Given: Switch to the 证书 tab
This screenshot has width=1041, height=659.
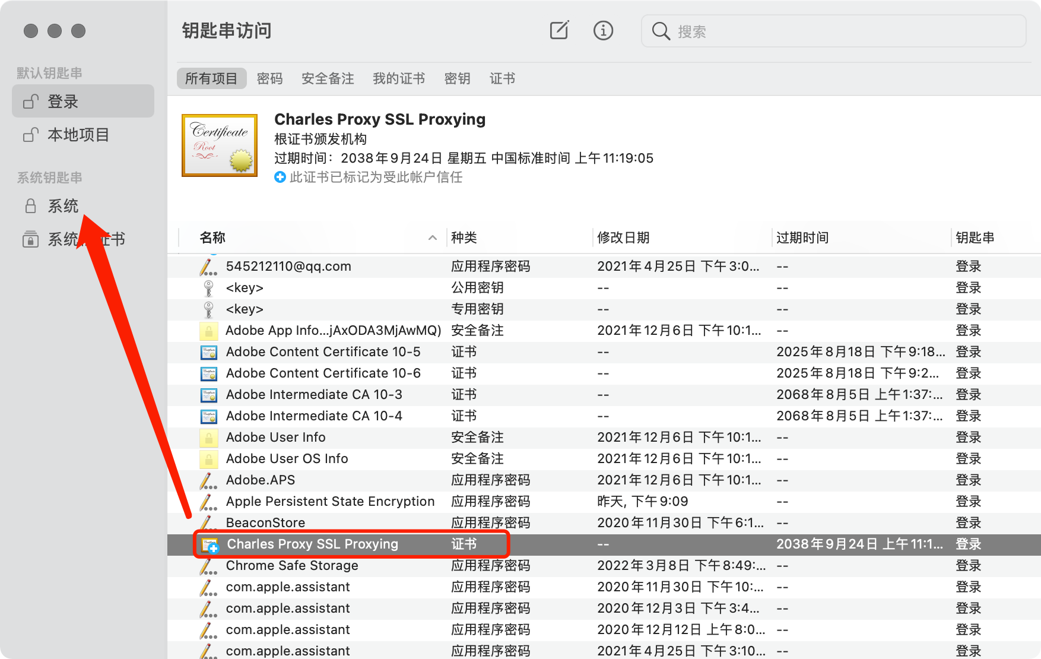Looking at the screenshot, I should click(502, 78).
